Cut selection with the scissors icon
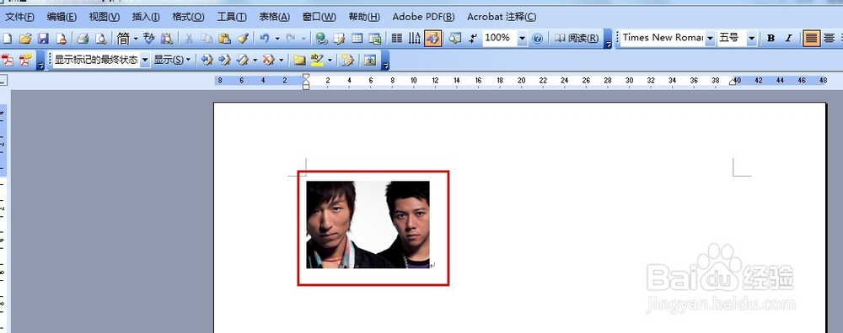 [189, 39]
